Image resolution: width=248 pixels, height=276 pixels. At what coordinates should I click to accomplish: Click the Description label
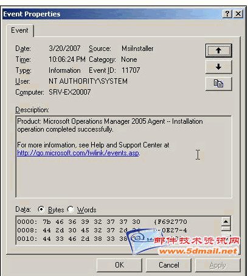click(x=32, y=110)
